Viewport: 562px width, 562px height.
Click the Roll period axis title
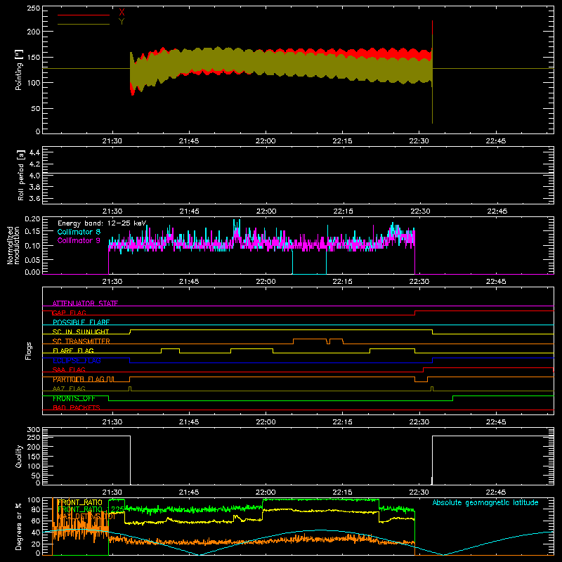tap(20, 175)
